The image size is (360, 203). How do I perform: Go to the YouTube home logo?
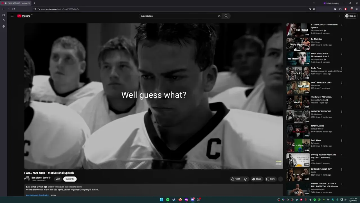click(24, 16)
